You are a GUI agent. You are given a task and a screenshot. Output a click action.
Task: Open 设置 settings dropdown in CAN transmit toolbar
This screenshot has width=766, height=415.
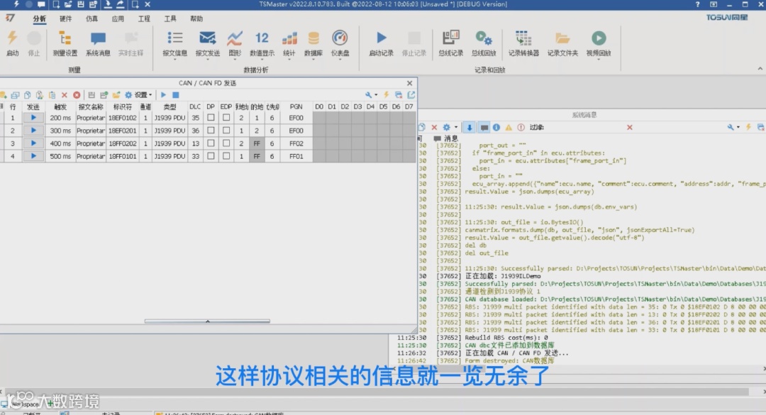[x=139, y=95]
